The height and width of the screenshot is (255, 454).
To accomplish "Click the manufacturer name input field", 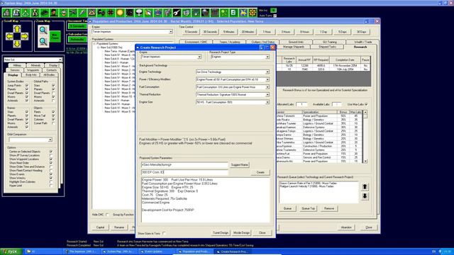I will (184, 165).
